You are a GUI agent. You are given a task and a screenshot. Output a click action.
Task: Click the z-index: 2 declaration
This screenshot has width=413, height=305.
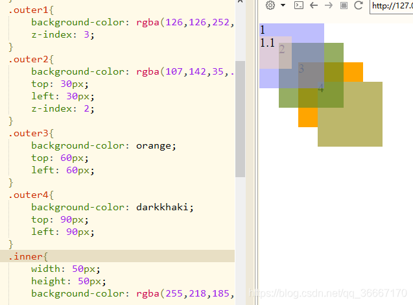coord(63,108)
